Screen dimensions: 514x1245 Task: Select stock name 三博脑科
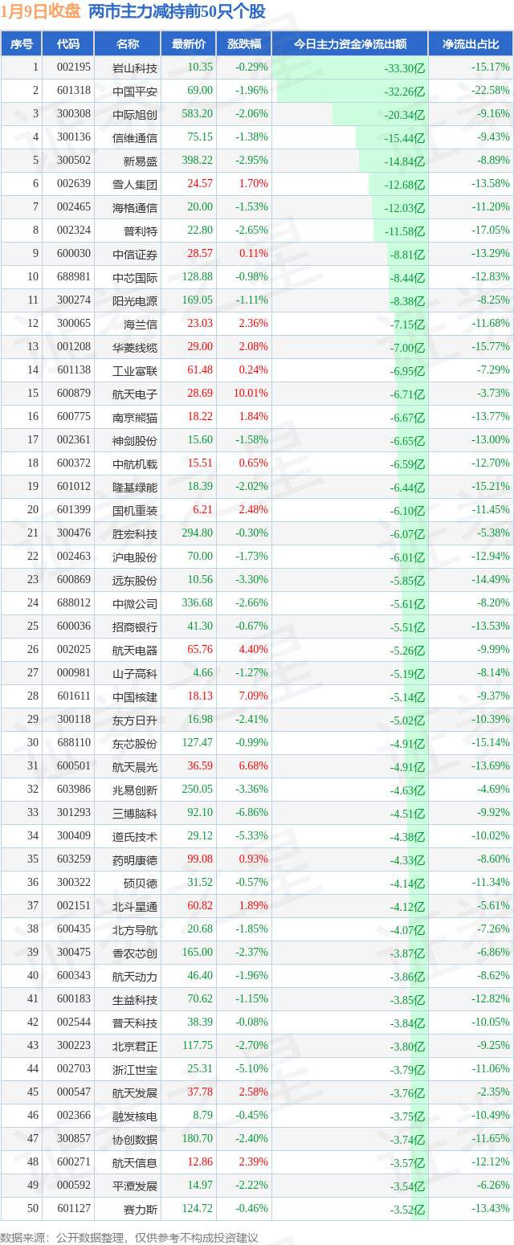click(136, 813)
